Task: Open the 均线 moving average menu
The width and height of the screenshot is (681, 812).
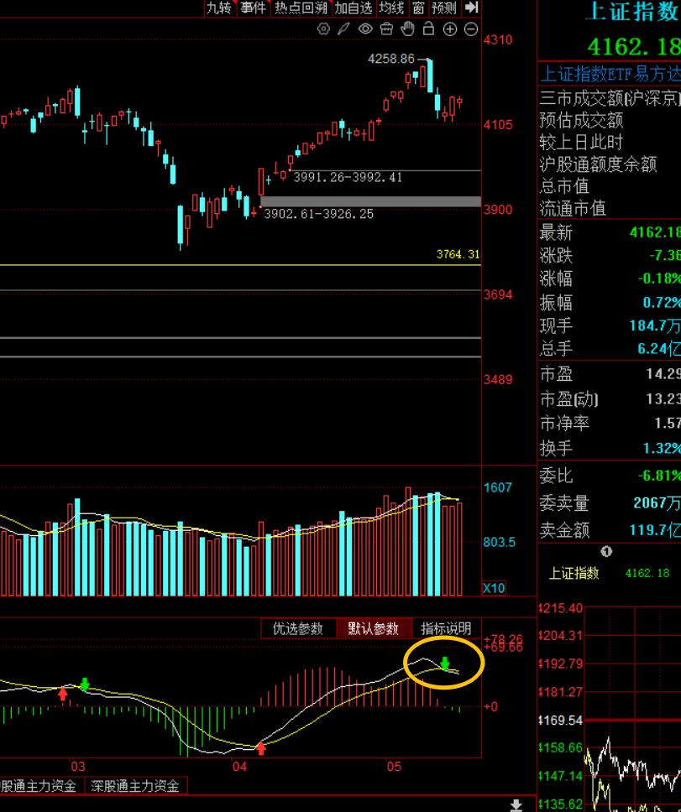Action: (x=392, y=8)
